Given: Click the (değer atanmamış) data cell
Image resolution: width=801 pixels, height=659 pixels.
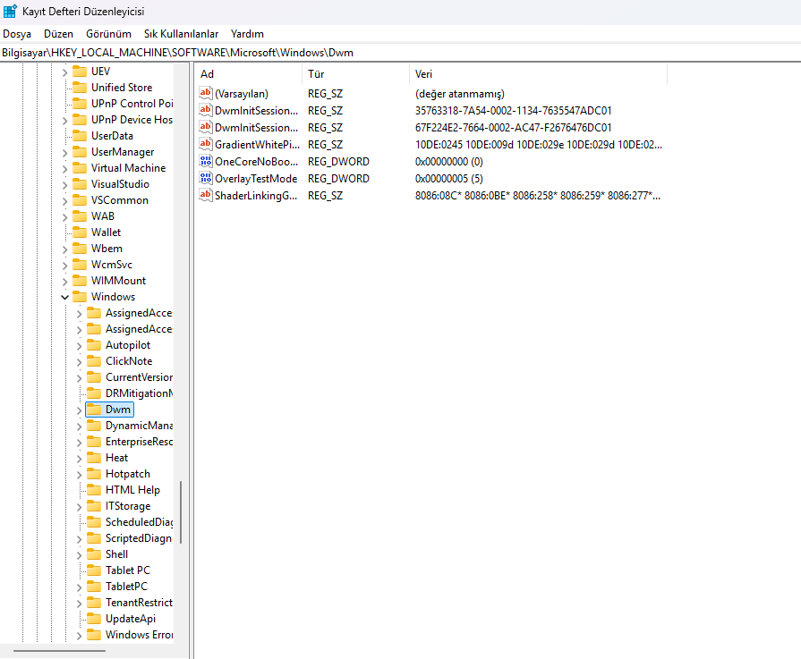Looking at the screenshot, I should [460, 94].
